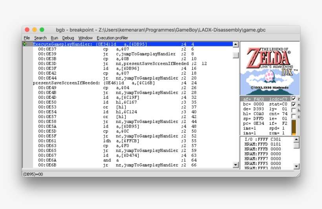
Task: Select instruction line 00:0E3B
Action: [133, 59]
